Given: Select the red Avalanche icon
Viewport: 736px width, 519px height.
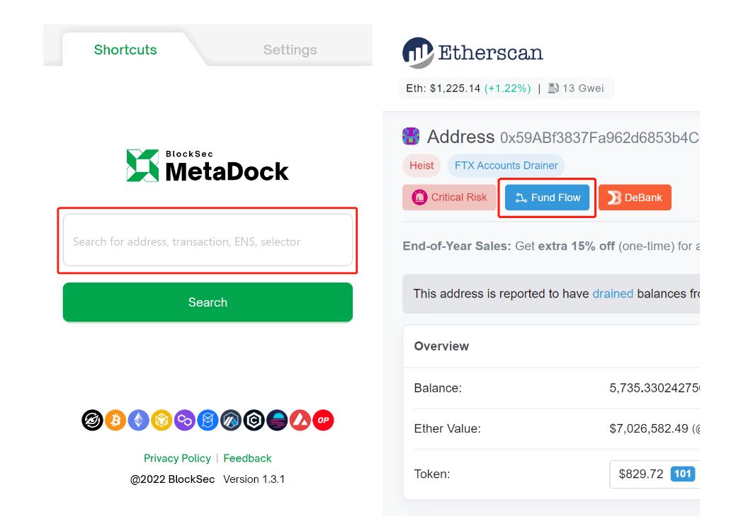Looking at the screenshot, I should coord(300,421).
